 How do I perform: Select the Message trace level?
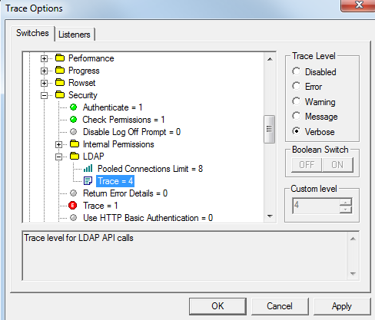(297, 116)
